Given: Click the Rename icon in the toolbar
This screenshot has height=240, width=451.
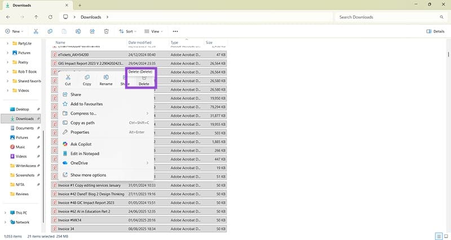Looking at the screenshot, I should pos(78,32).
